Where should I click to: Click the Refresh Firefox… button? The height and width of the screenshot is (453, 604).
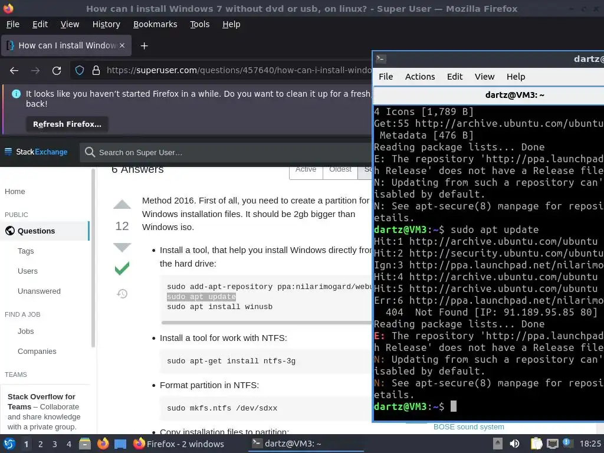click(67, 124)
